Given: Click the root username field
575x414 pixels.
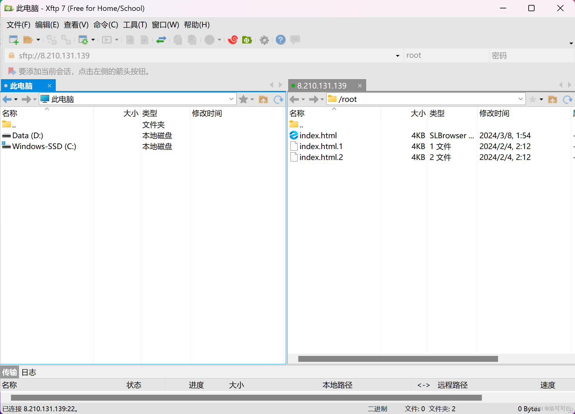Looking at the screenshot, I should (446, 56).
